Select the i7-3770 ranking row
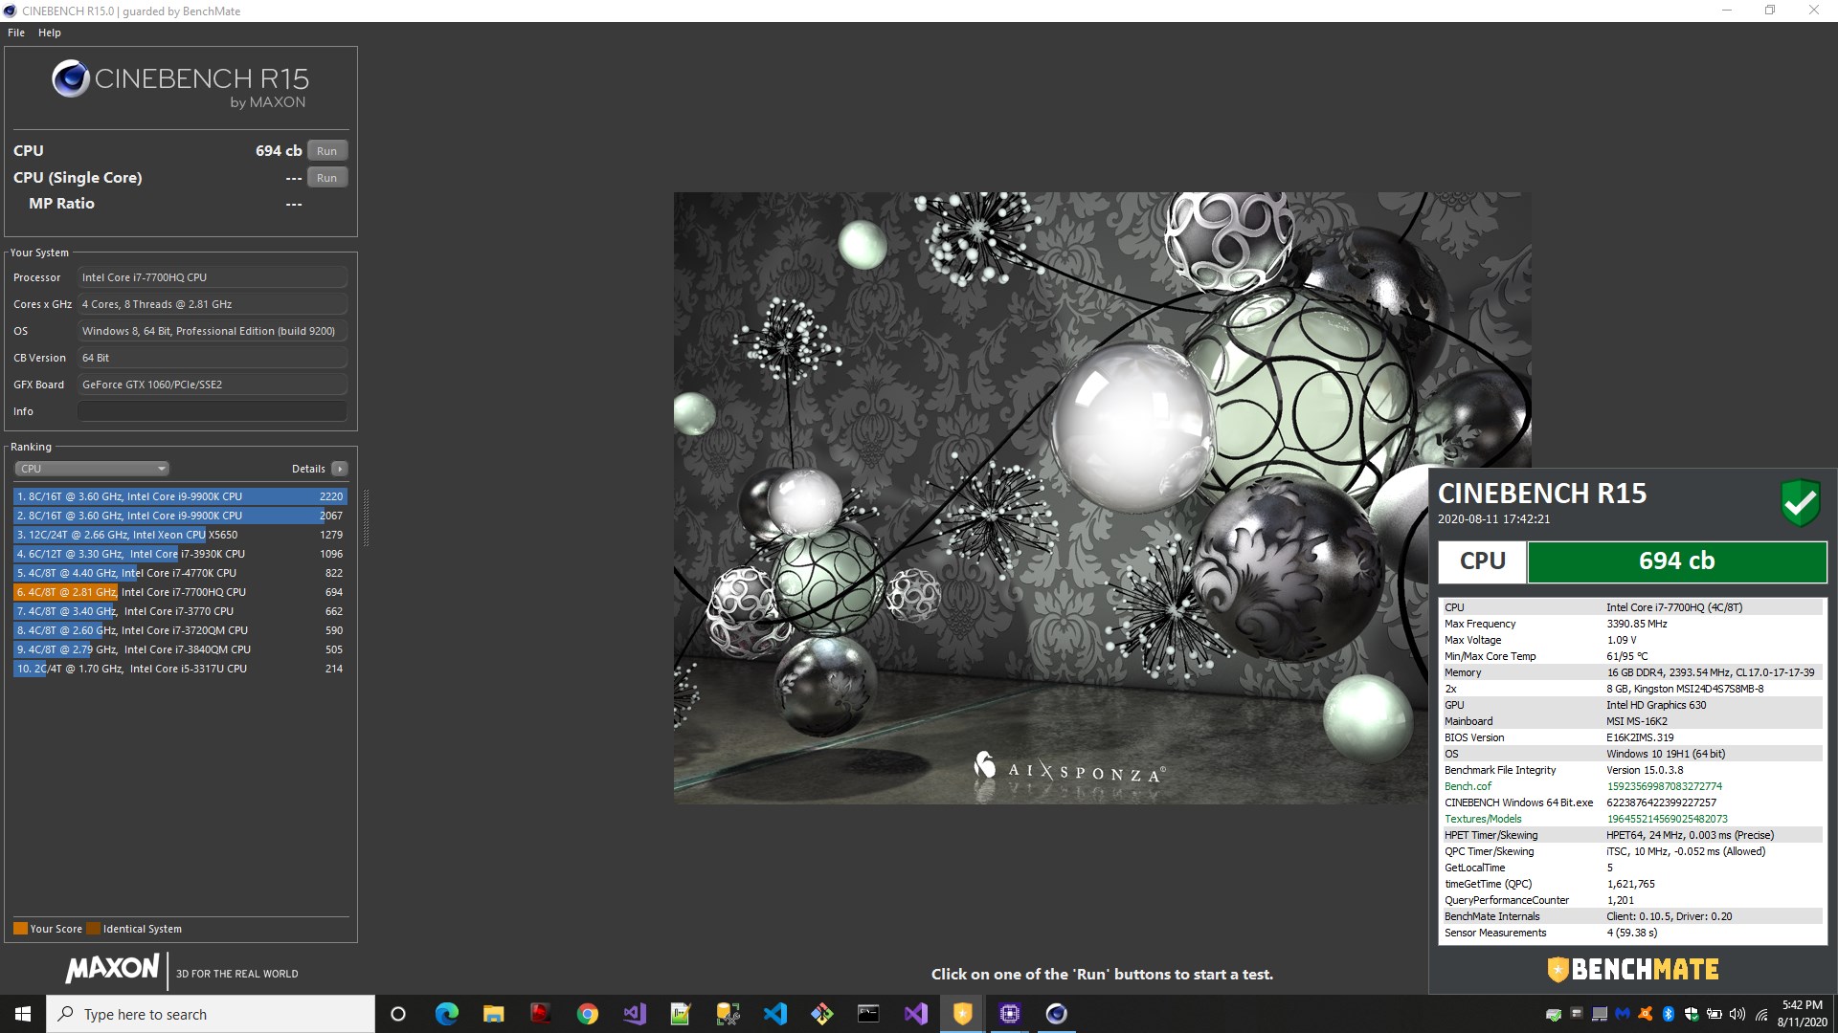 point(180,611)
